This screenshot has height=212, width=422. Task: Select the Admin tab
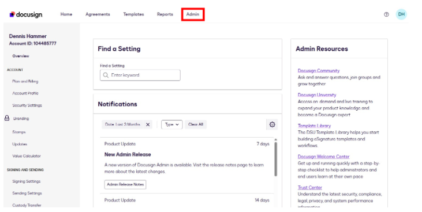tap(193, 14)
